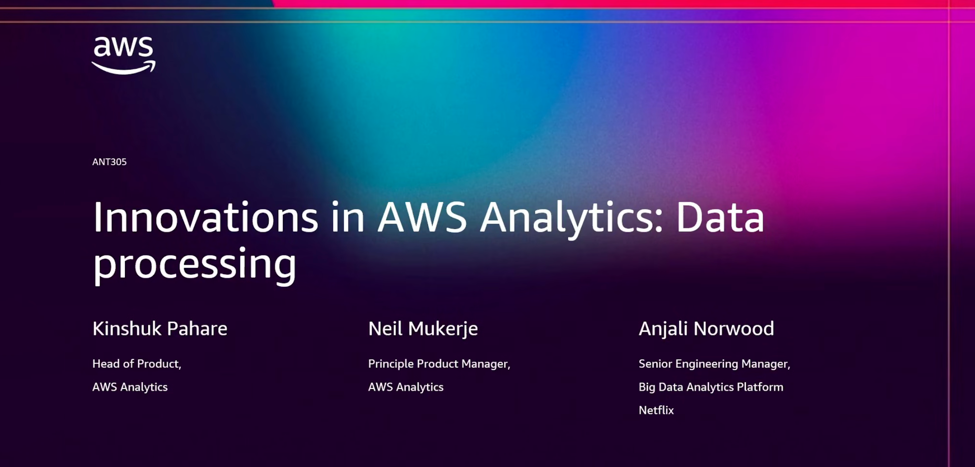The width and height of the screenshot is (975, 467).
Task: Click the 'Netflix' company name
Action: [x=656, y=410]
